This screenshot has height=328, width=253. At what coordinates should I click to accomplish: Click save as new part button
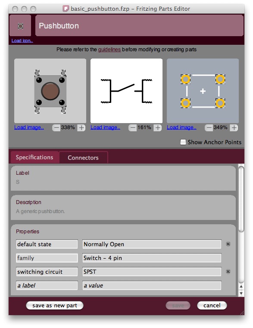coord(55,306)
